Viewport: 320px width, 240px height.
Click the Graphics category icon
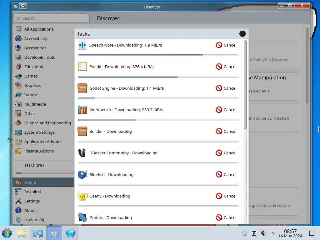(x=18, y=85)
